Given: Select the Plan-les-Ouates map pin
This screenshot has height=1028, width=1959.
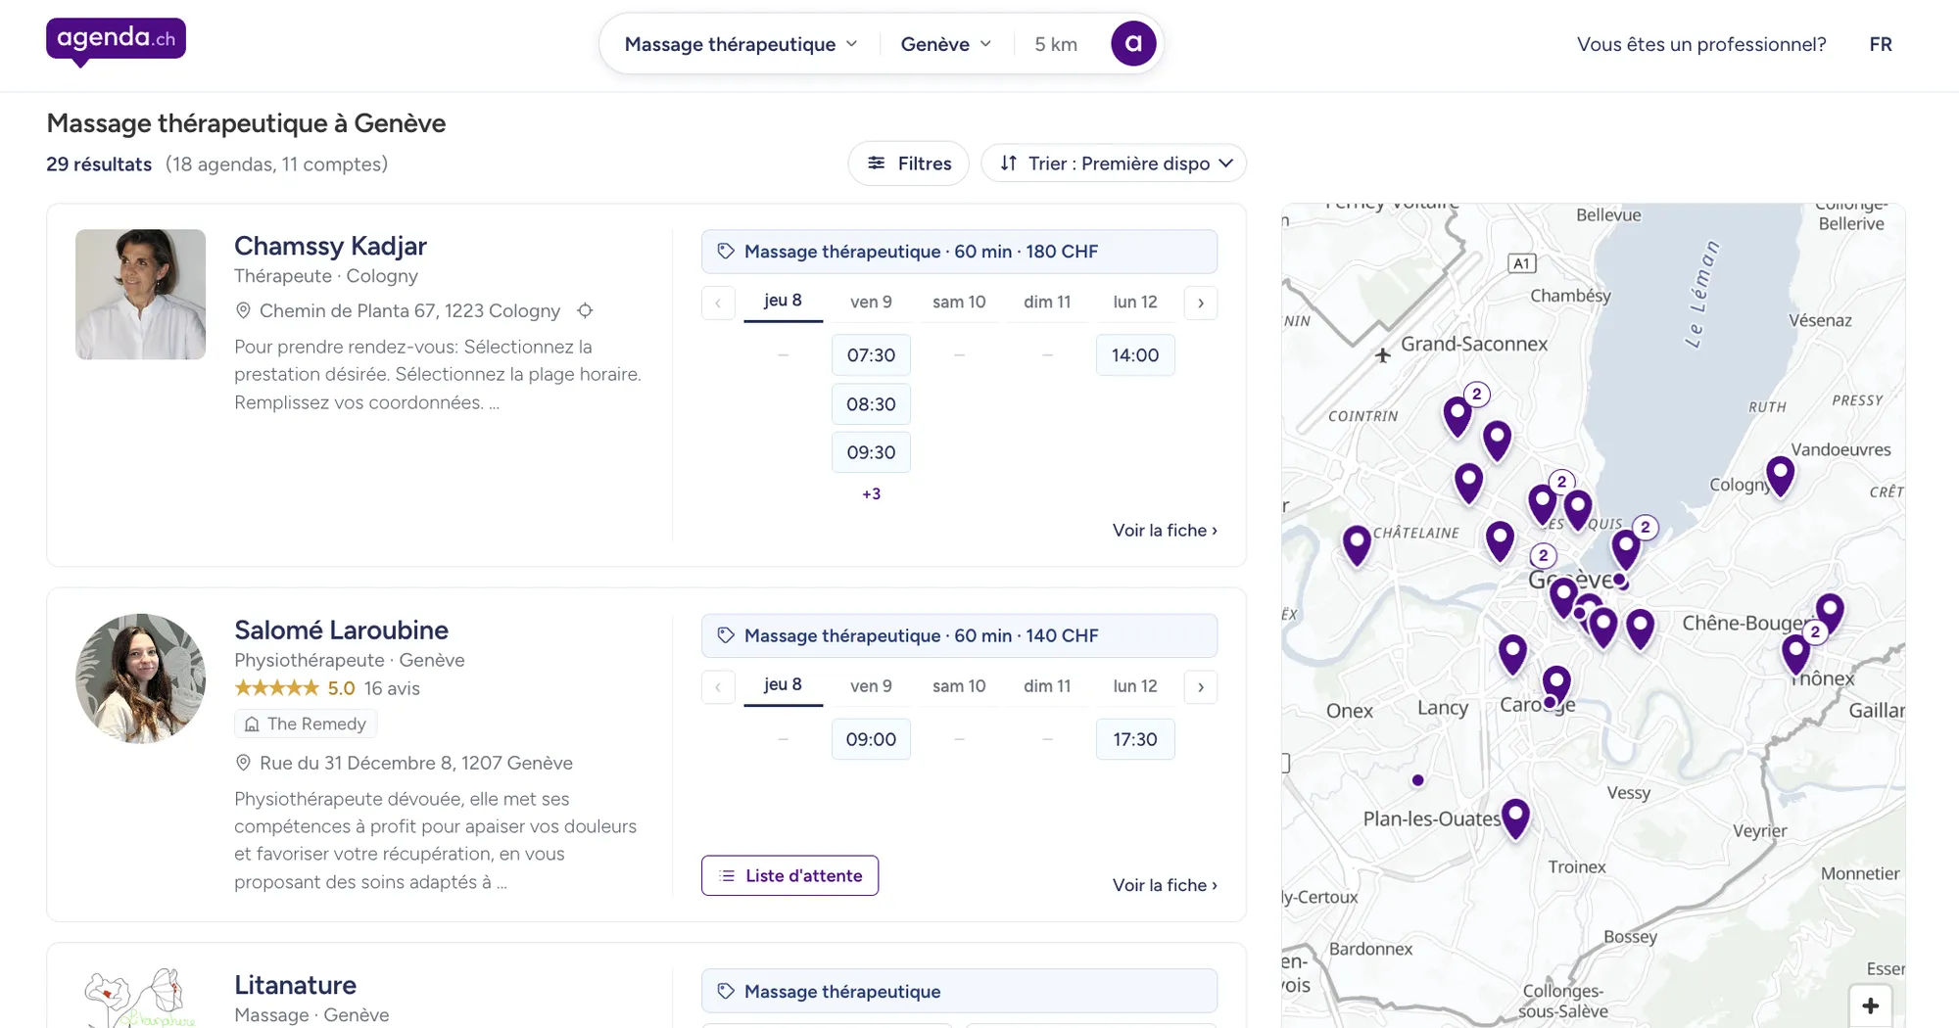Looking at the screenshot, I should pyautogui.click(x=1515, y=818).
